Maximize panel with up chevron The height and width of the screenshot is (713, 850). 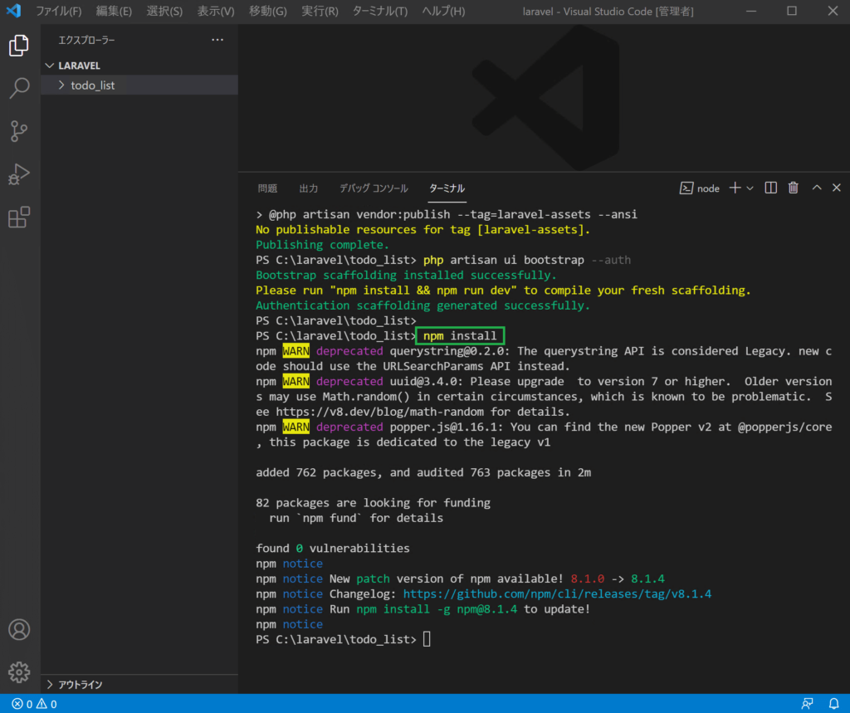(817, 188)
